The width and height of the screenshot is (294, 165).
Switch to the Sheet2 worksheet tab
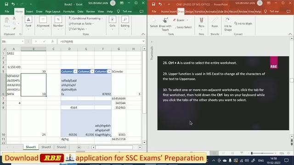(x=62, y=147)
